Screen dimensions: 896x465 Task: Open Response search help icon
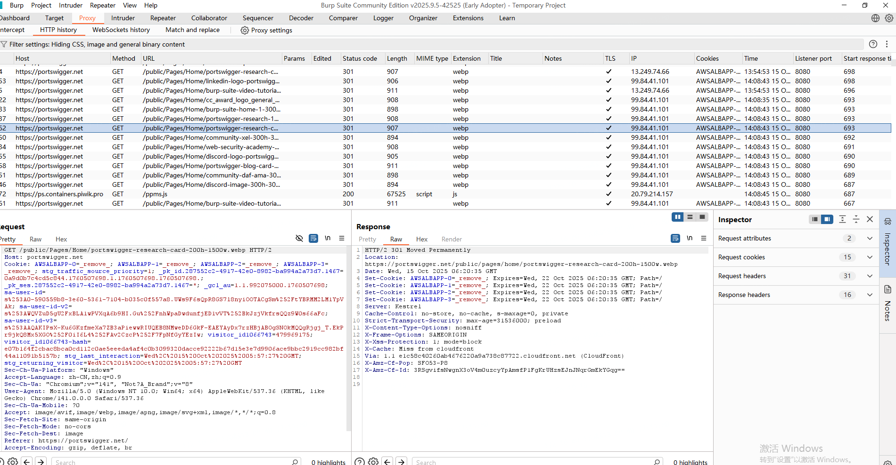point(359,462)
